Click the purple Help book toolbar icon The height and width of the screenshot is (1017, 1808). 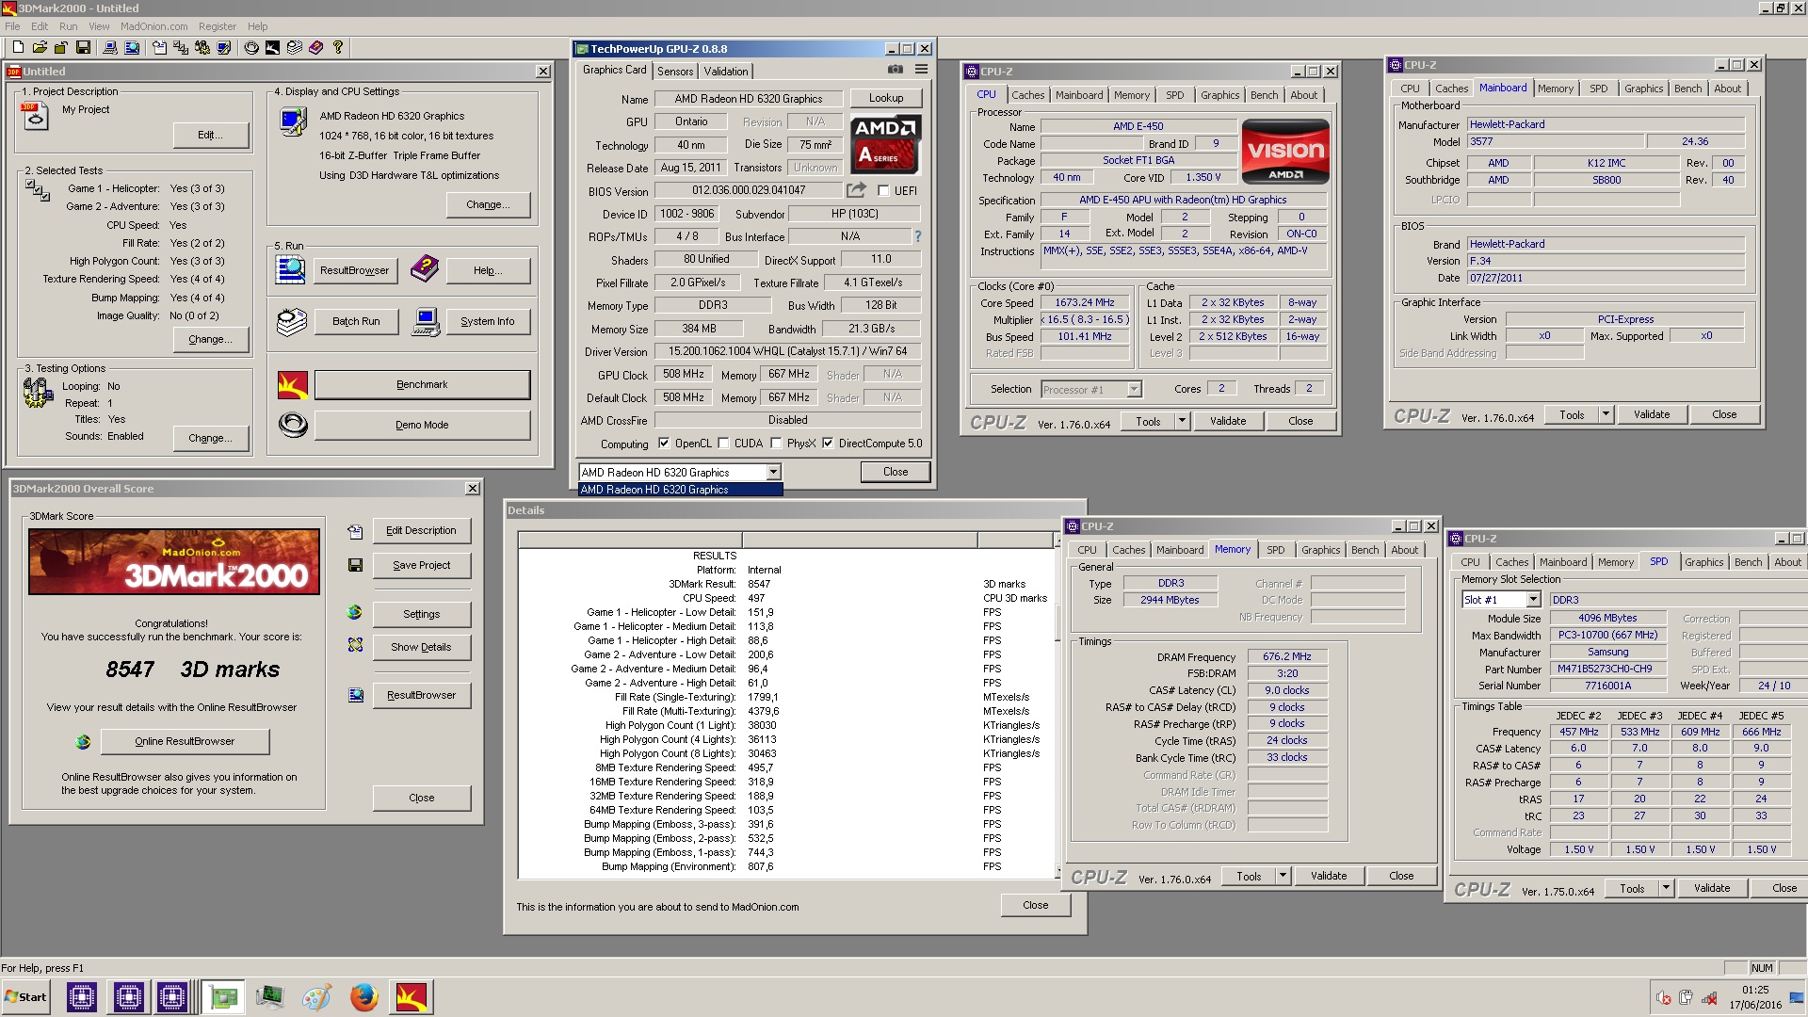(315, 47)
